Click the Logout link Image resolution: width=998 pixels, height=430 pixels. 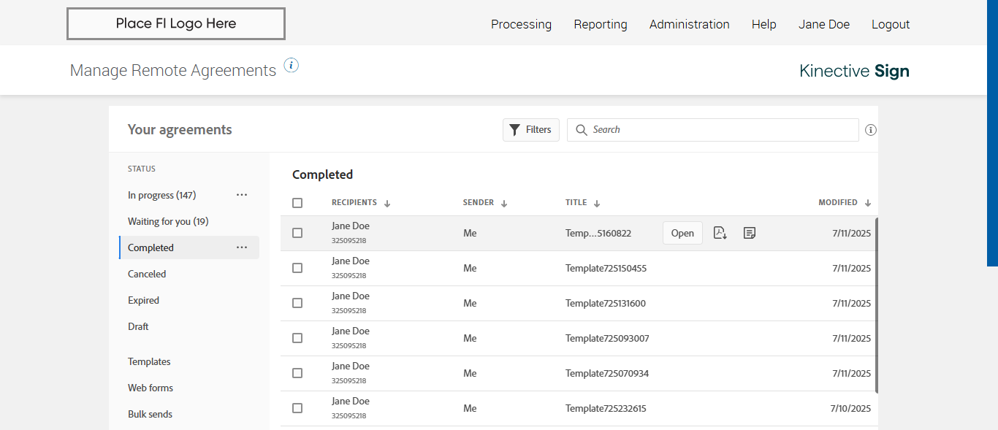tap(890, 24)
